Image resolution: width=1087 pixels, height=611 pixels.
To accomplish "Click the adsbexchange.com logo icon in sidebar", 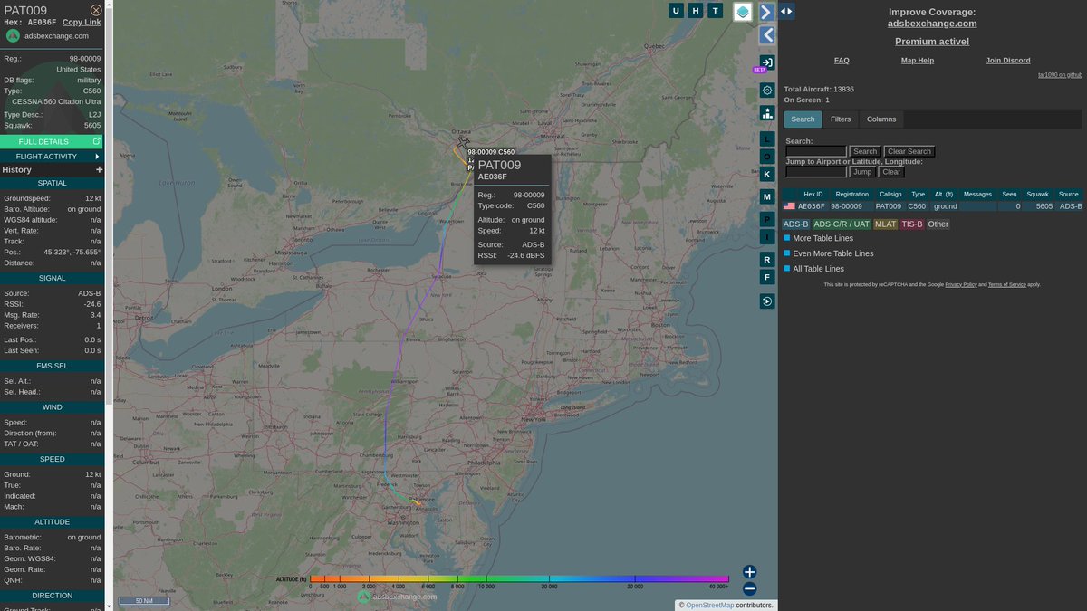I will click(x=13, y=36).
